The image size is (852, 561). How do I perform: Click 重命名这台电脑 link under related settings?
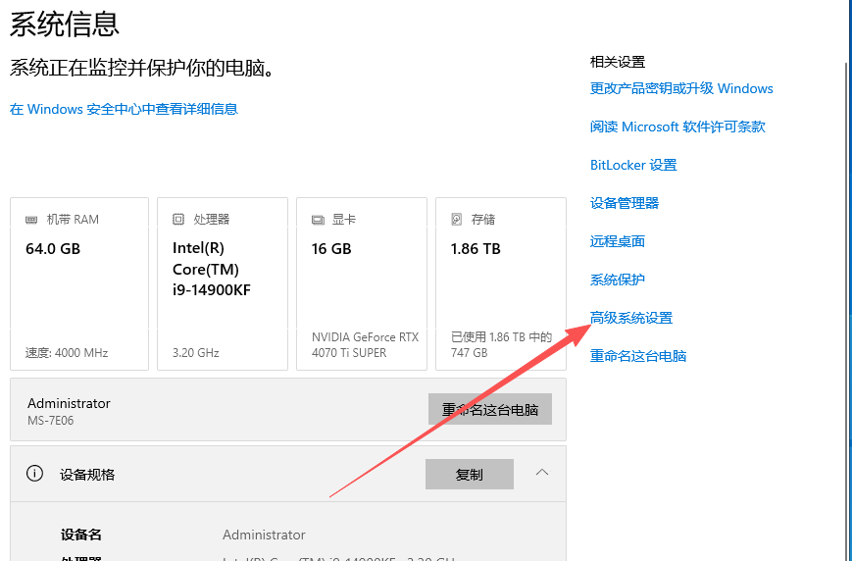638,356
